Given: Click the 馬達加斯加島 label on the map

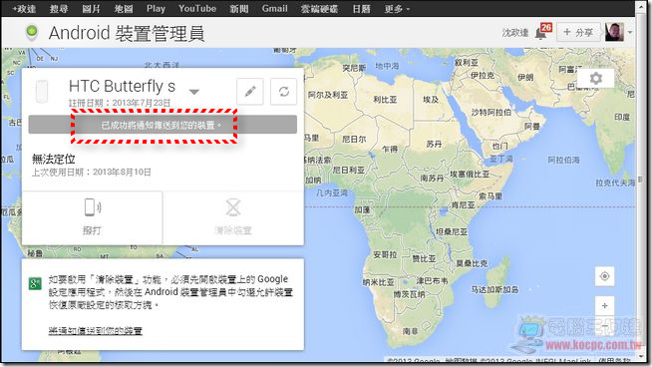Looking at the screenshot, I should 494,289.
